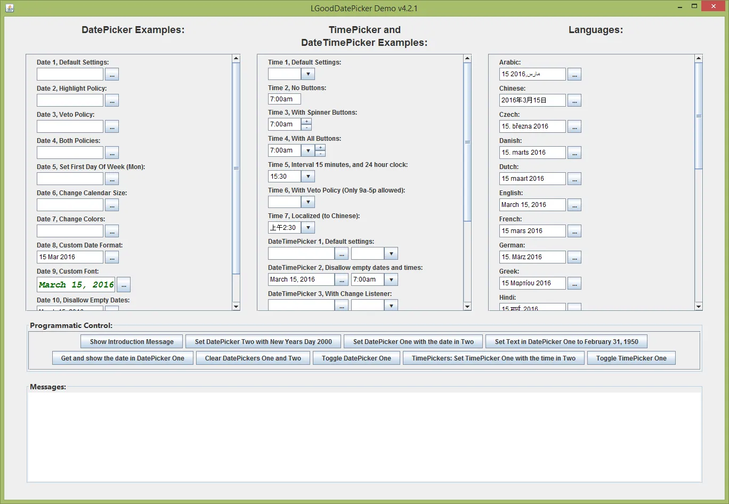The width and height of the screenshot is (729, 504).
Task: Expand Time 4 with all buttons dropdown
Action: [308, 150]
